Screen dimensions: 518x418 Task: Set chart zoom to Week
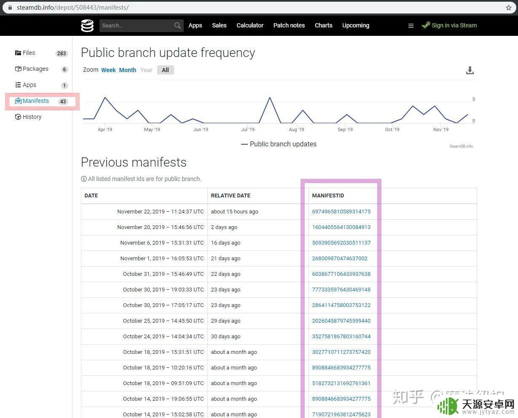tap(108, 70)
